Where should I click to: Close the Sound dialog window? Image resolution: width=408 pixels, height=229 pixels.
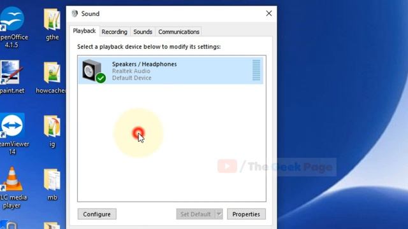(269, 13)
